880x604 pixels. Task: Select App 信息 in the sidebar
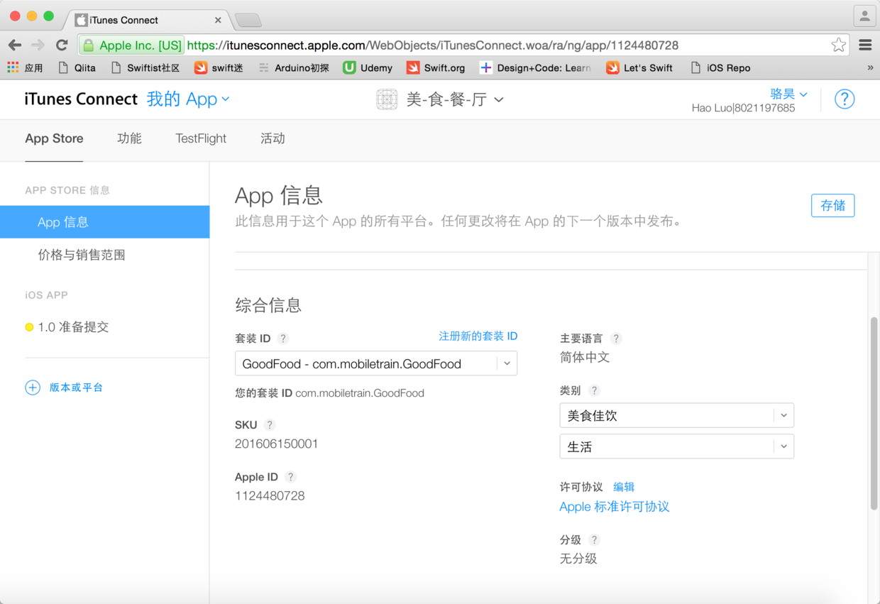point(105,222)
